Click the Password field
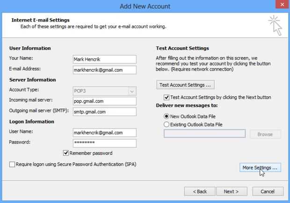The image size is (290, 203). coord(104,143)
